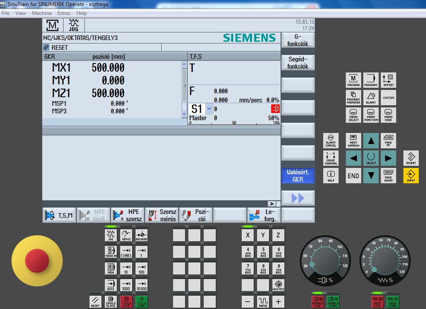The width and height of the screenshot is (426, 309).
Task: Open PROGRAM MANAGER key
Action: (353, 98)
